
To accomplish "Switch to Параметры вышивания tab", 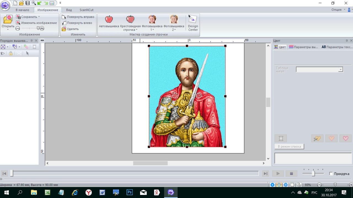I will pyautogui.click(x=304, y=47).
